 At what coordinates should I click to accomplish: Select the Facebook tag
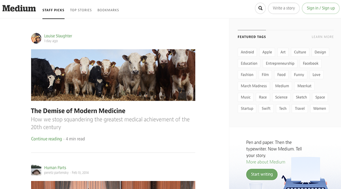[311, 63]
